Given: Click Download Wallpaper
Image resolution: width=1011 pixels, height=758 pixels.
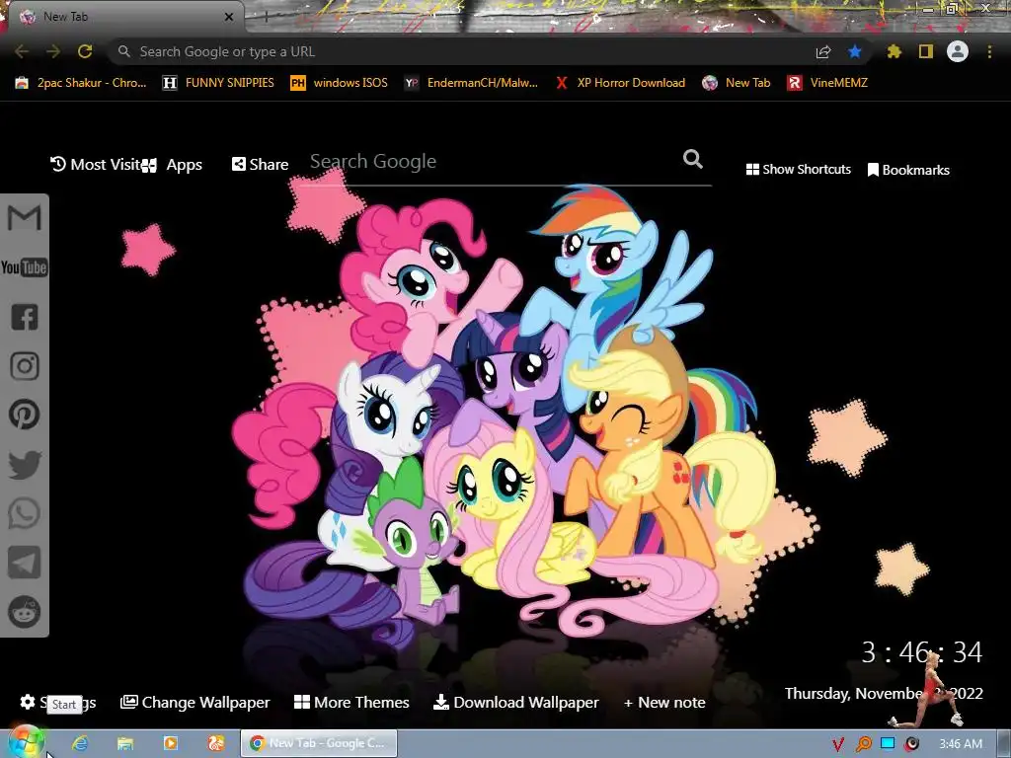Looking at the screenshot, I should coord(516,702).
